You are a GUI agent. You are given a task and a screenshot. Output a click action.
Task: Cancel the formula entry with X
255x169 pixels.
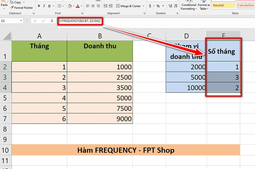[35, 21]
